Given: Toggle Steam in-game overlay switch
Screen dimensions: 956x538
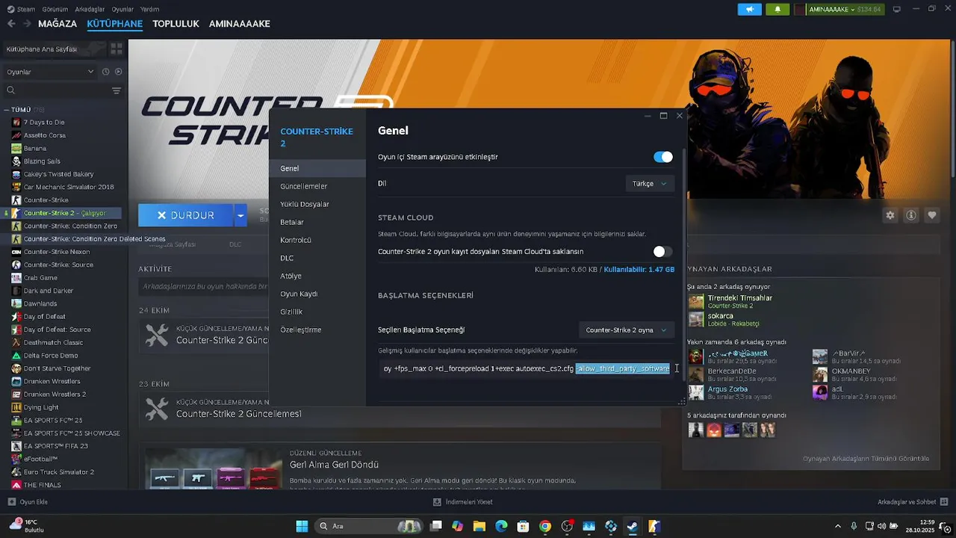Looking at the screenshot, I should (663, 157).
